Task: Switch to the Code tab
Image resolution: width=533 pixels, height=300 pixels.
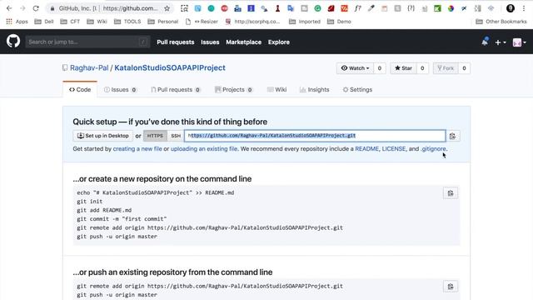Action: (80, 89)
